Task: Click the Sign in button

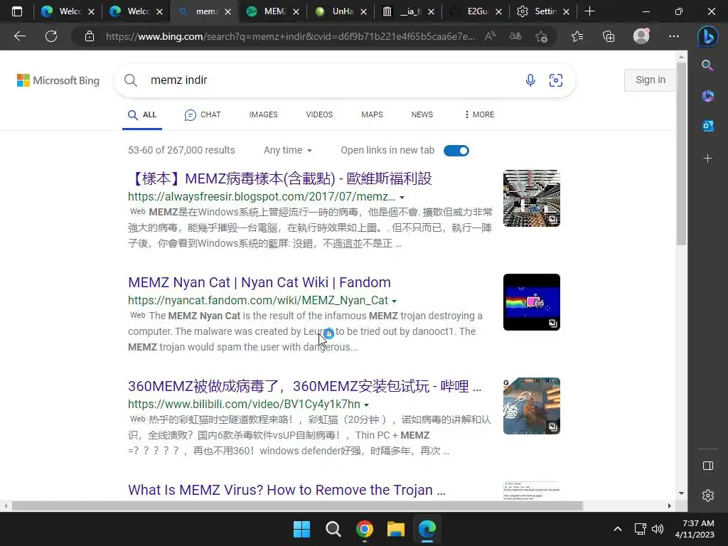Action: [650, 80]
